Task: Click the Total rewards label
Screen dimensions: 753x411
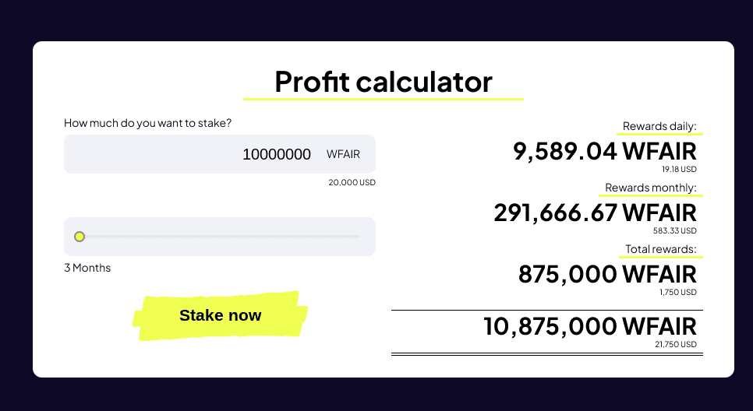Action: 660,249
